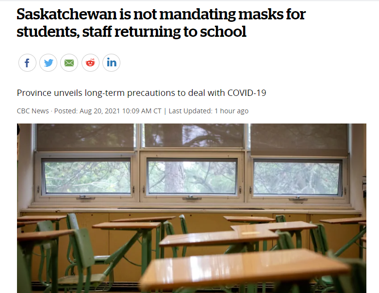Click the left classroom window in photo

(86, 176)
